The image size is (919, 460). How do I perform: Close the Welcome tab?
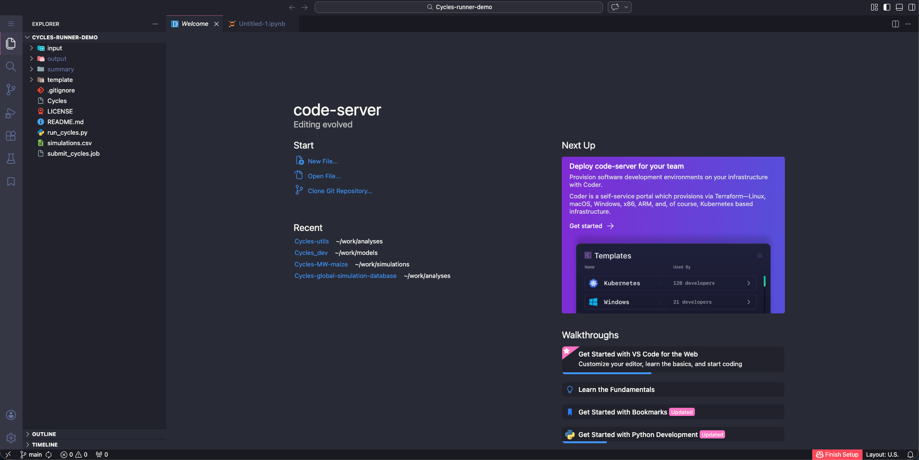(x=216, y=24)
